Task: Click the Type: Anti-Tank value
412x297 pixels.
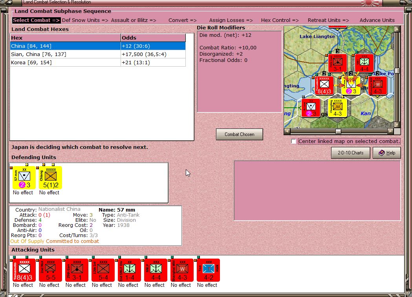Action: pyautogui.click(x=128, y=215)
